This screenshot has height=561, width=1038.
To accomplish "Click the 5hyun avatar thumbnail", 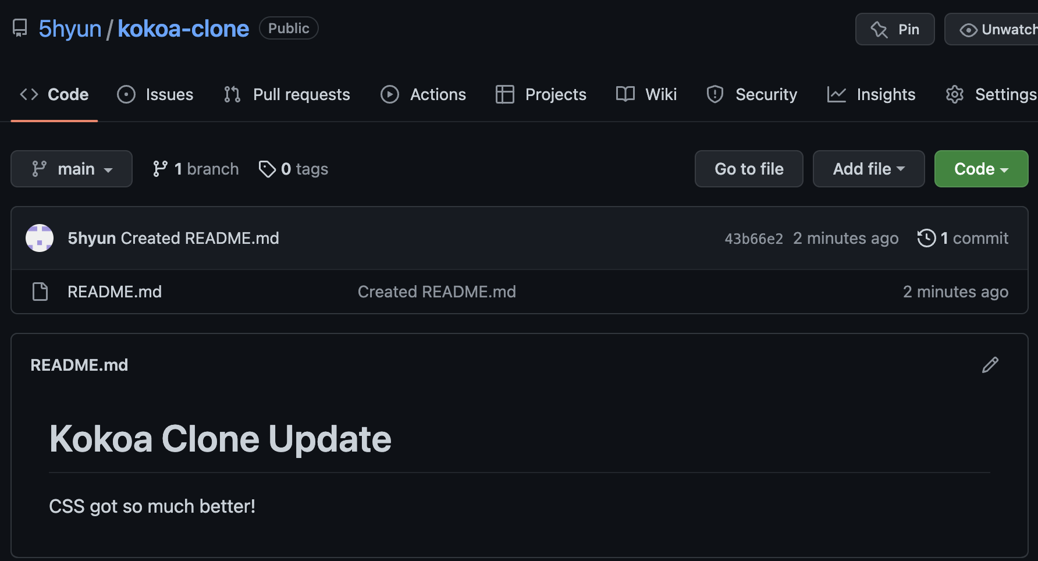I will click(40, 238).
